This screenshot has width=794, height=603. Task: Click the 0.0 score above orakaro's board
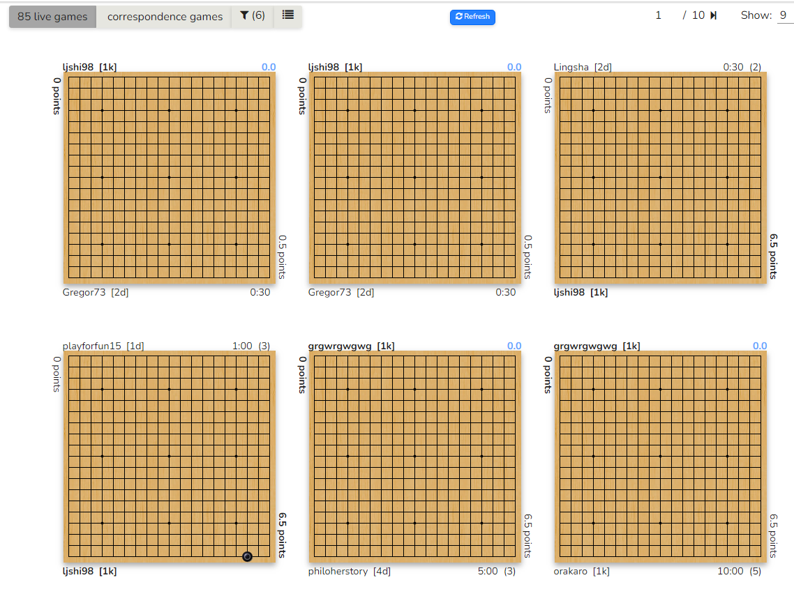click(x=760, y=346)
